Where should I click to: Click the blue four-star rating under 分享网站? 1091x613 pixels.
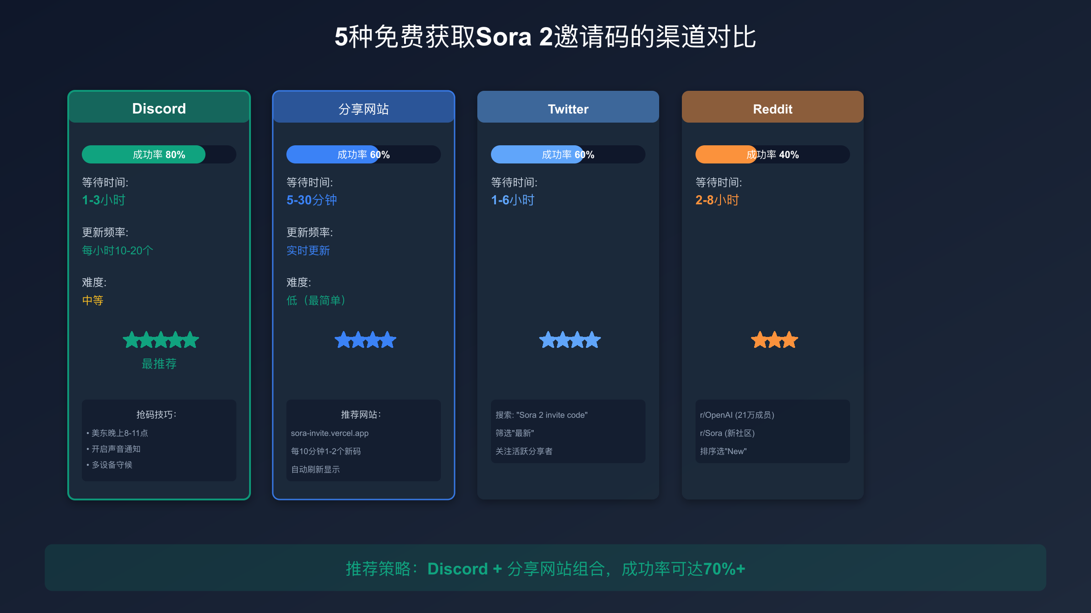click(365, 340)
